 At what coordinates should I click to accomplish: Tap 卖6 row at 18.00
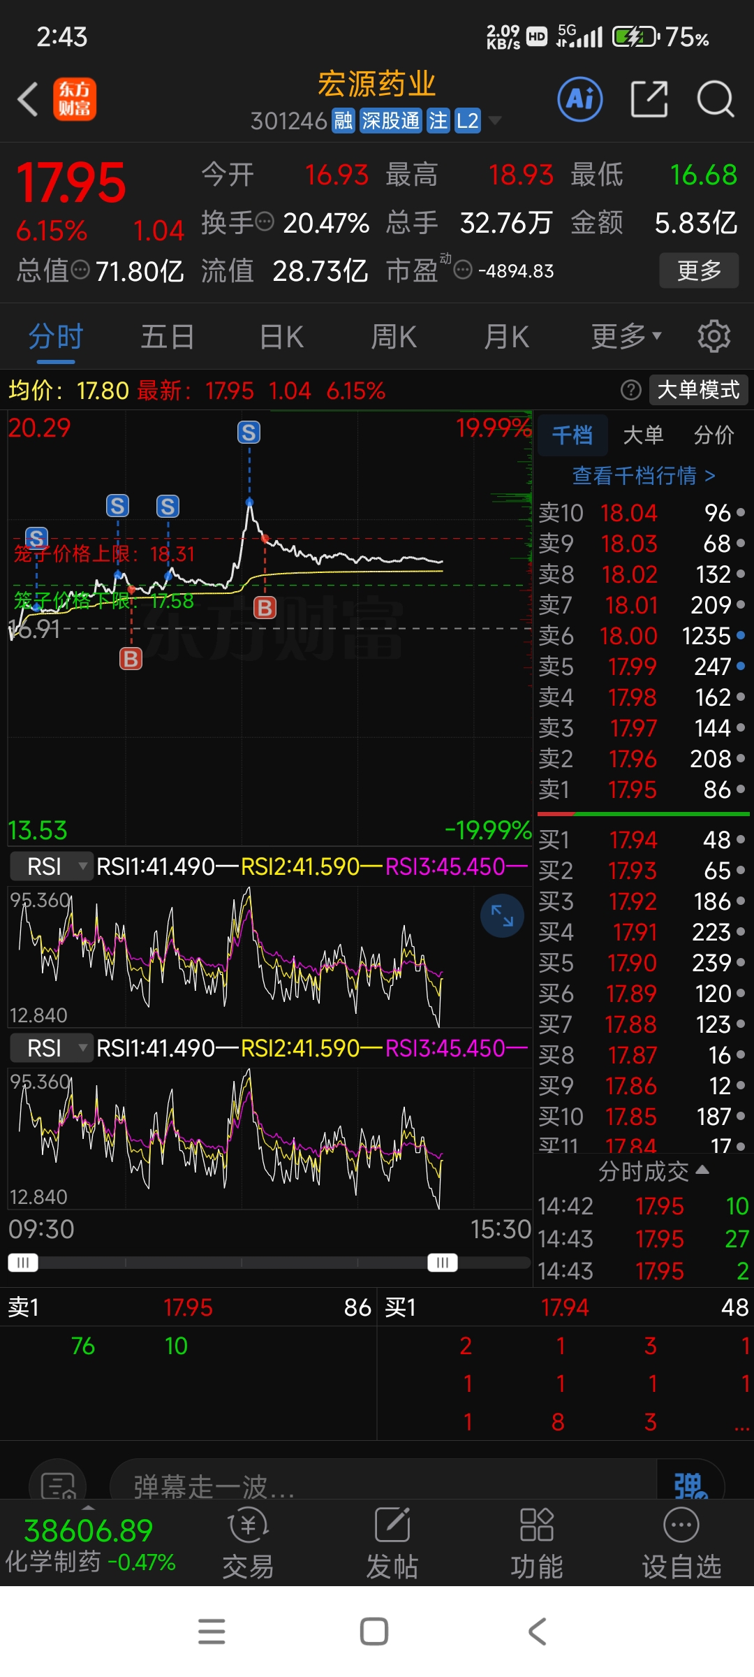642,636
